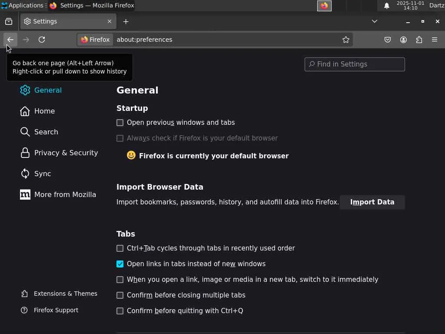Click the Find in Settings search field
Screen dimensions: 445x334
point(355,64)
